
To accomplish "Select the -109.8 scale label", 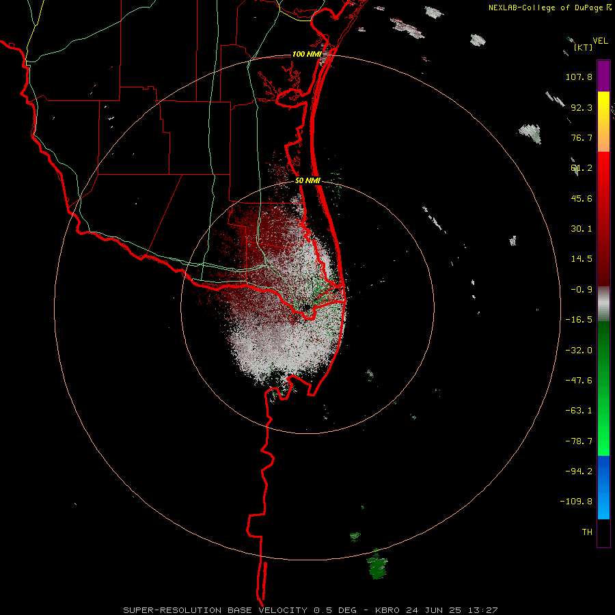I will point(576,502).
